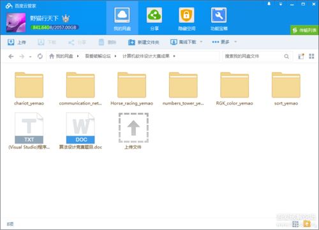This screenshot has width=319, height=230.
Task: Click the Baidu cloud logo icon
Action: (9, 6)
